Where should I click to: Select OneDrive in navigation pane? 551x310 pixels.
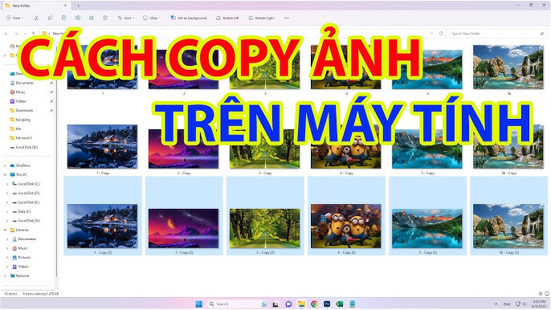pyautogui.click(x=23, y=165)
